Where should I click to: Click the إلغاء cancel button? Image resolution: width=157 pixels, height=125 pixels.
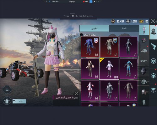19,101
